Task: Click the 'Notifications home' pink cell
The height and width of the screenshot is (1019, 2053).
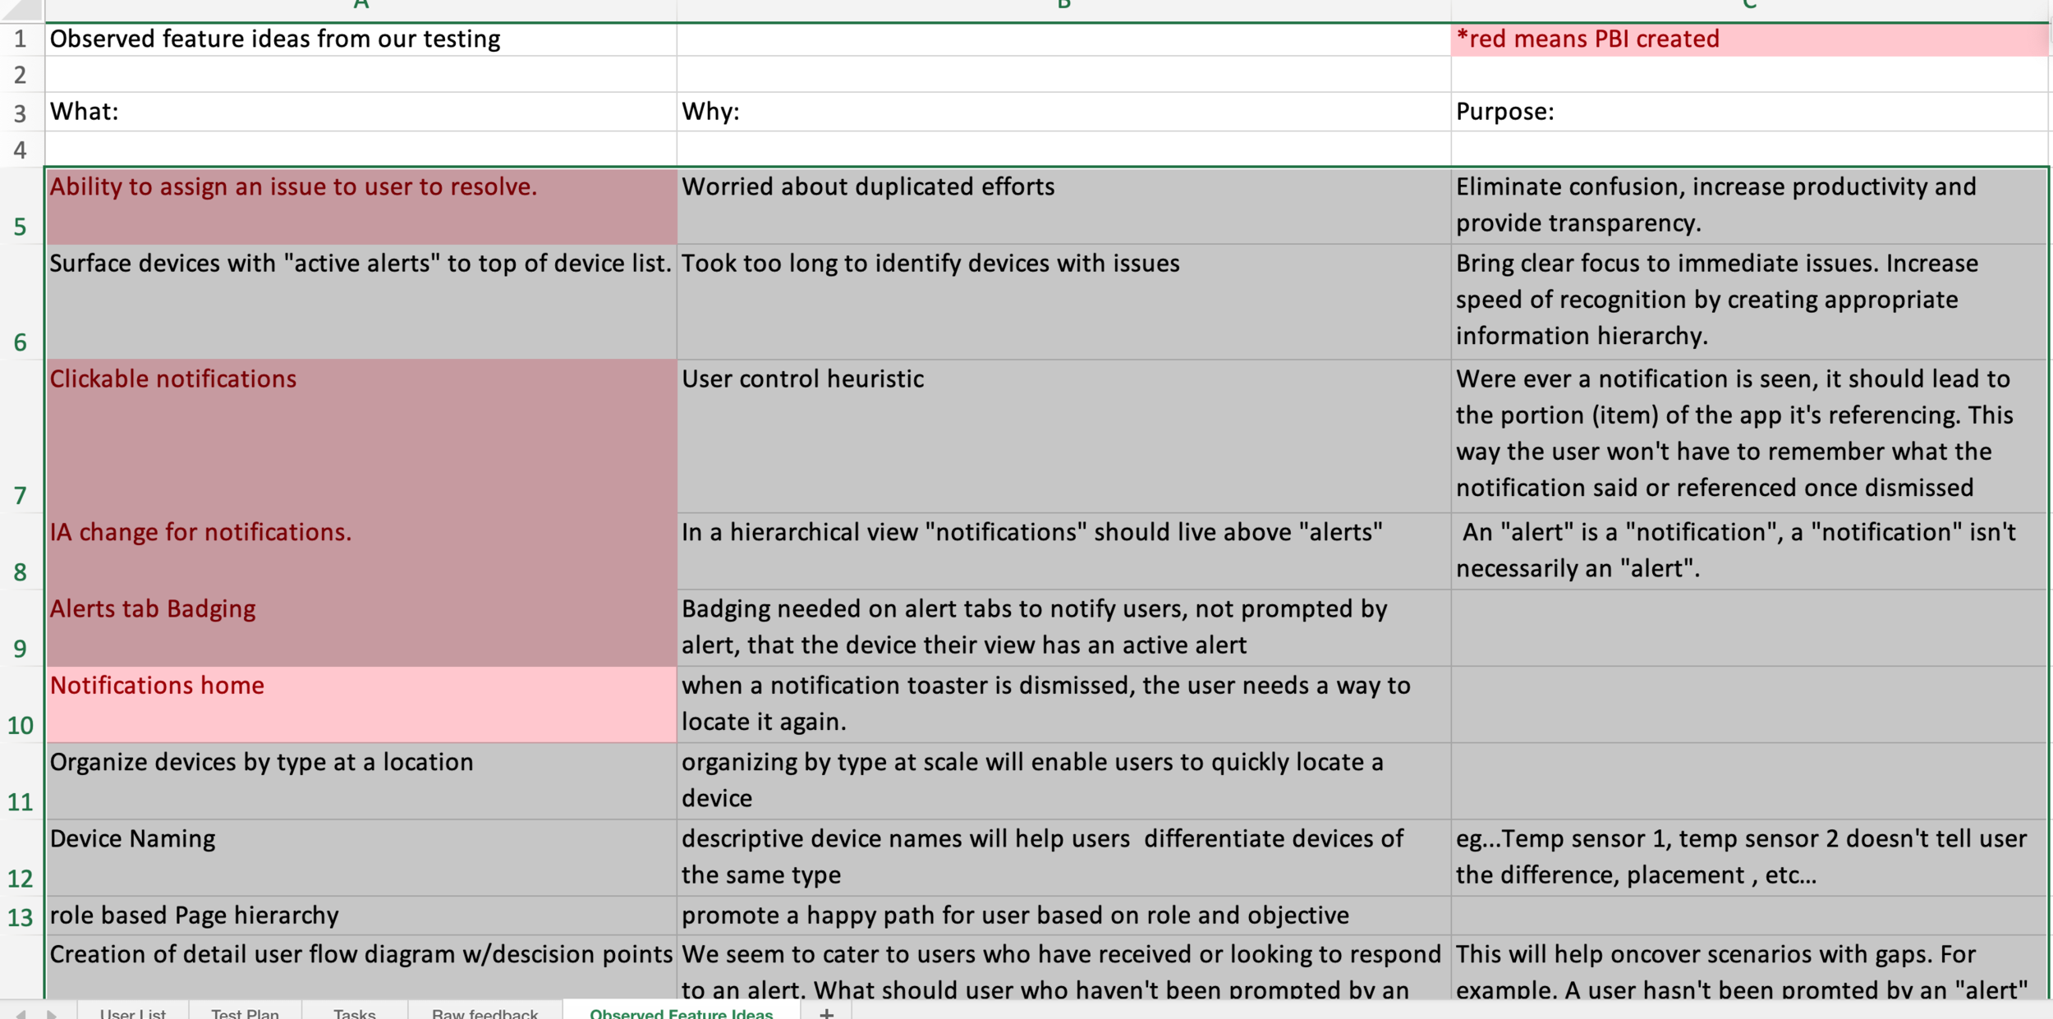Action: coord(361,705)
